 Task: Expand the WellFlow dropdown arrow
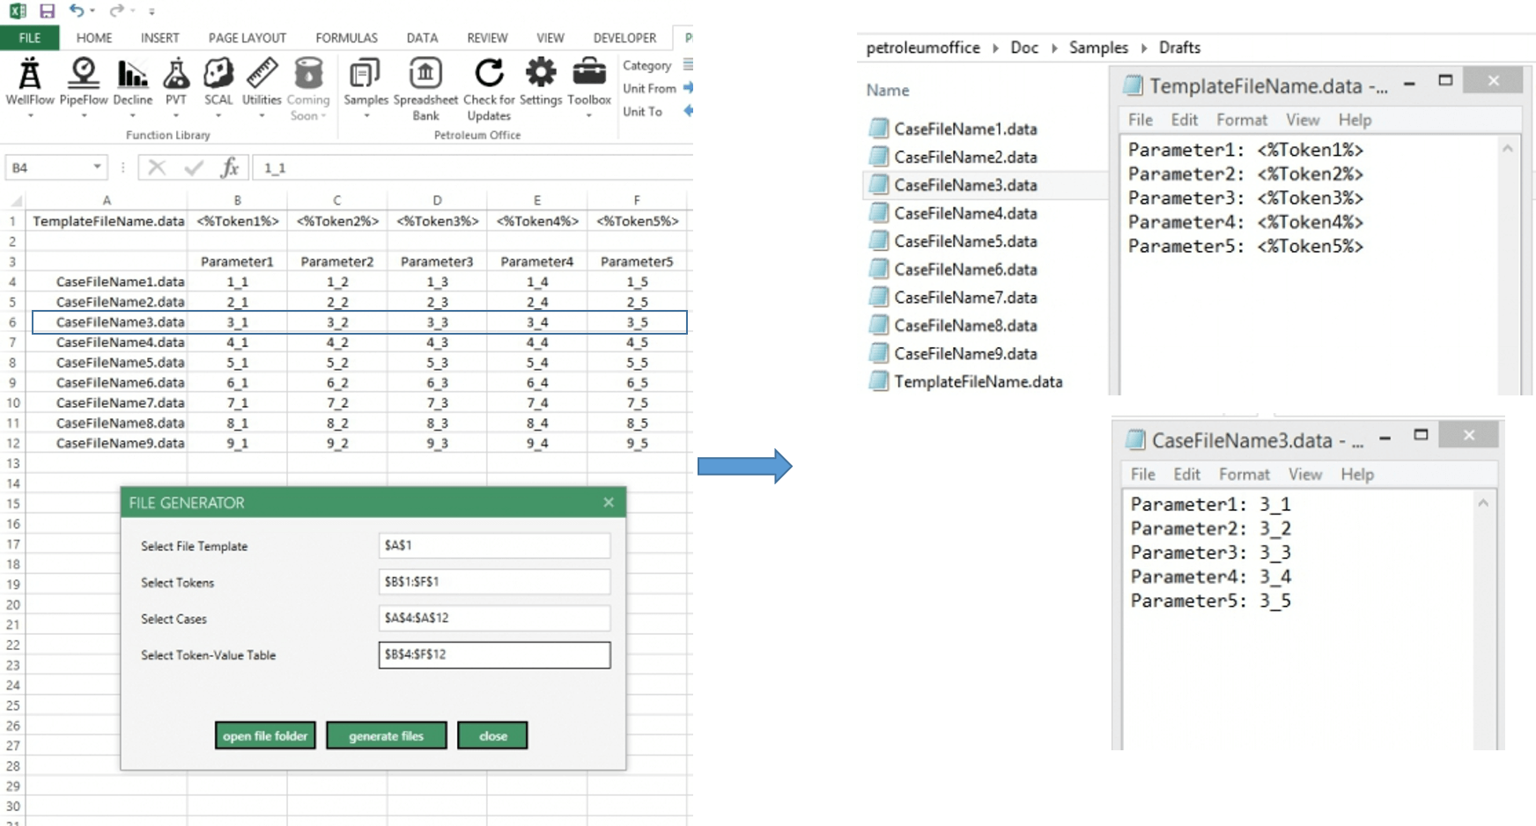(x=29, y=113)
